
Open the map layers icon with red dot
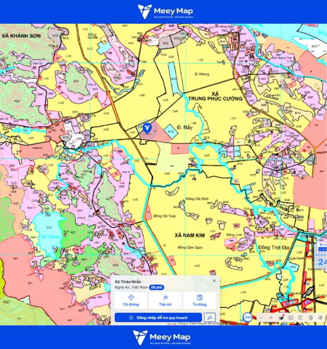tap(281, 317)
